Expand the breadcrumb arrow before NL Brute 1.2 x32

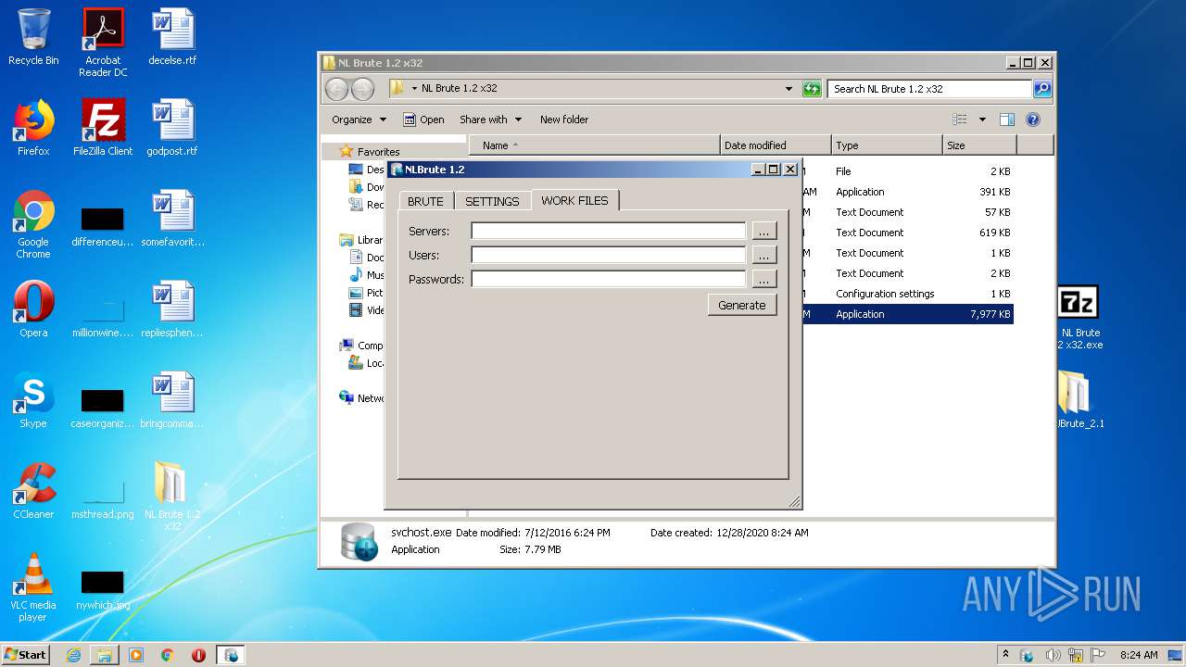pos(415,89)
